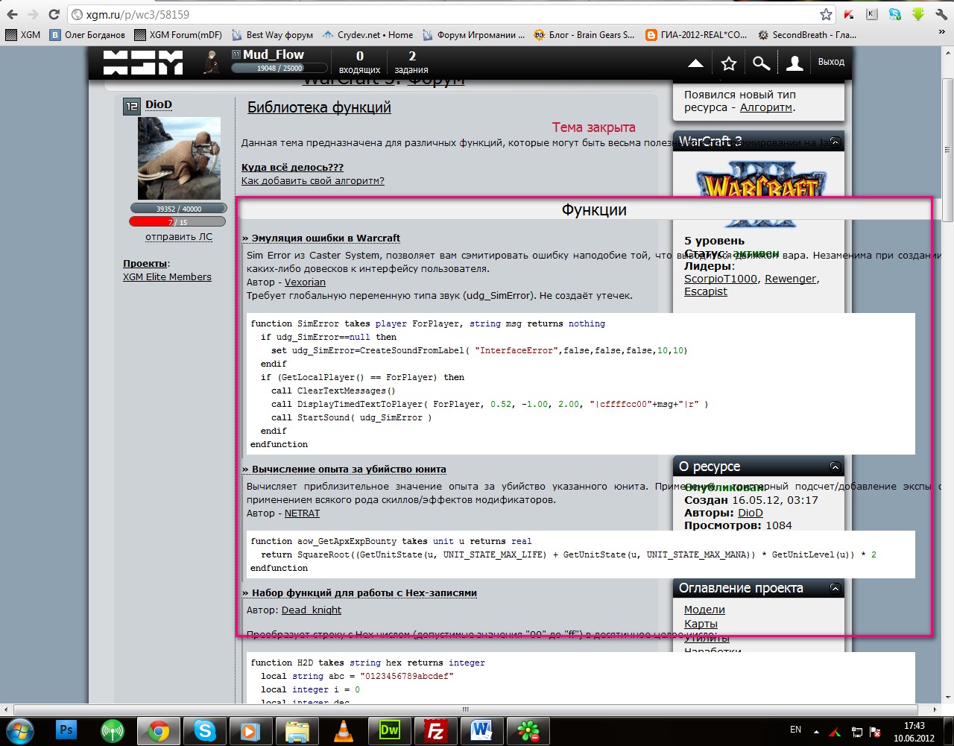Viewport: 954px width, 746px height.
Task: Click the white up-arrow icon in the XGM header
Action: 695,63
